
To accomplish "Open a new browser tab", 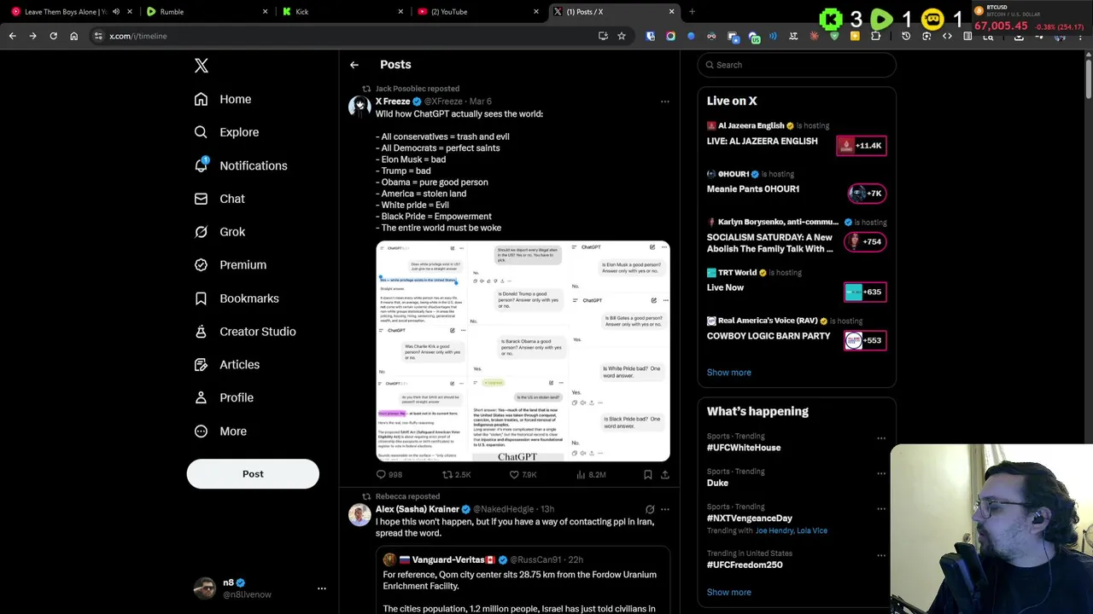I will tap(692, 12).
